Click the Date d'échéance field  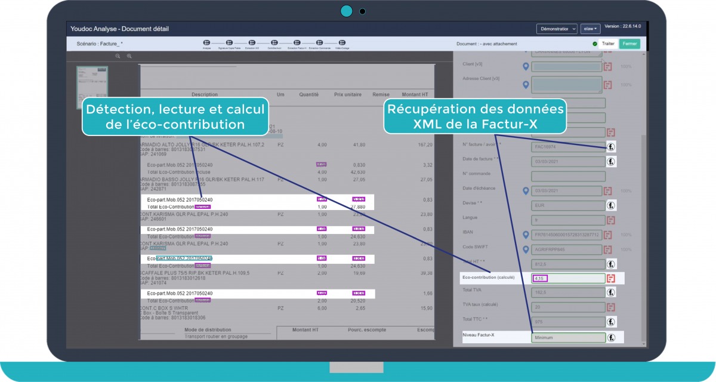567,191
